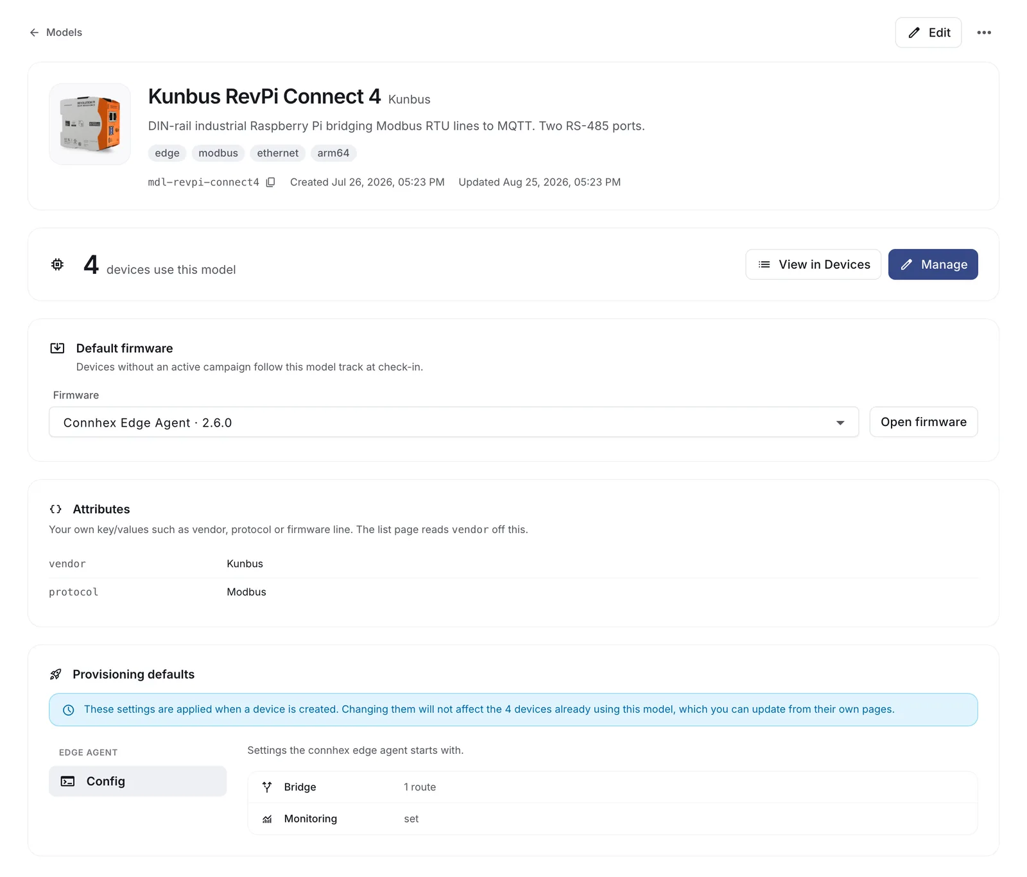1027x877 pixels.
Task: Click the vendor attribute key
Action: click(x=67, y=564)
